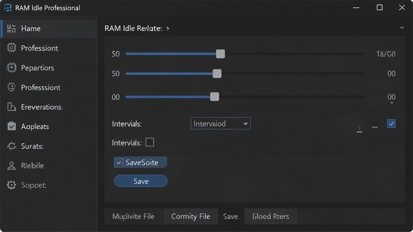The height and width of the screenshot is (232, 413).
Task: Click the RAM Idle Professional app logo
Action: click(x=8, y=8)
